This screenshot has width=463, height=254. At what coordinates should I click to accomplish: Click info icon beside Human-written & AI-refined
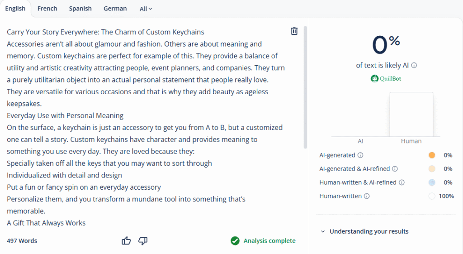pos(402,182)
